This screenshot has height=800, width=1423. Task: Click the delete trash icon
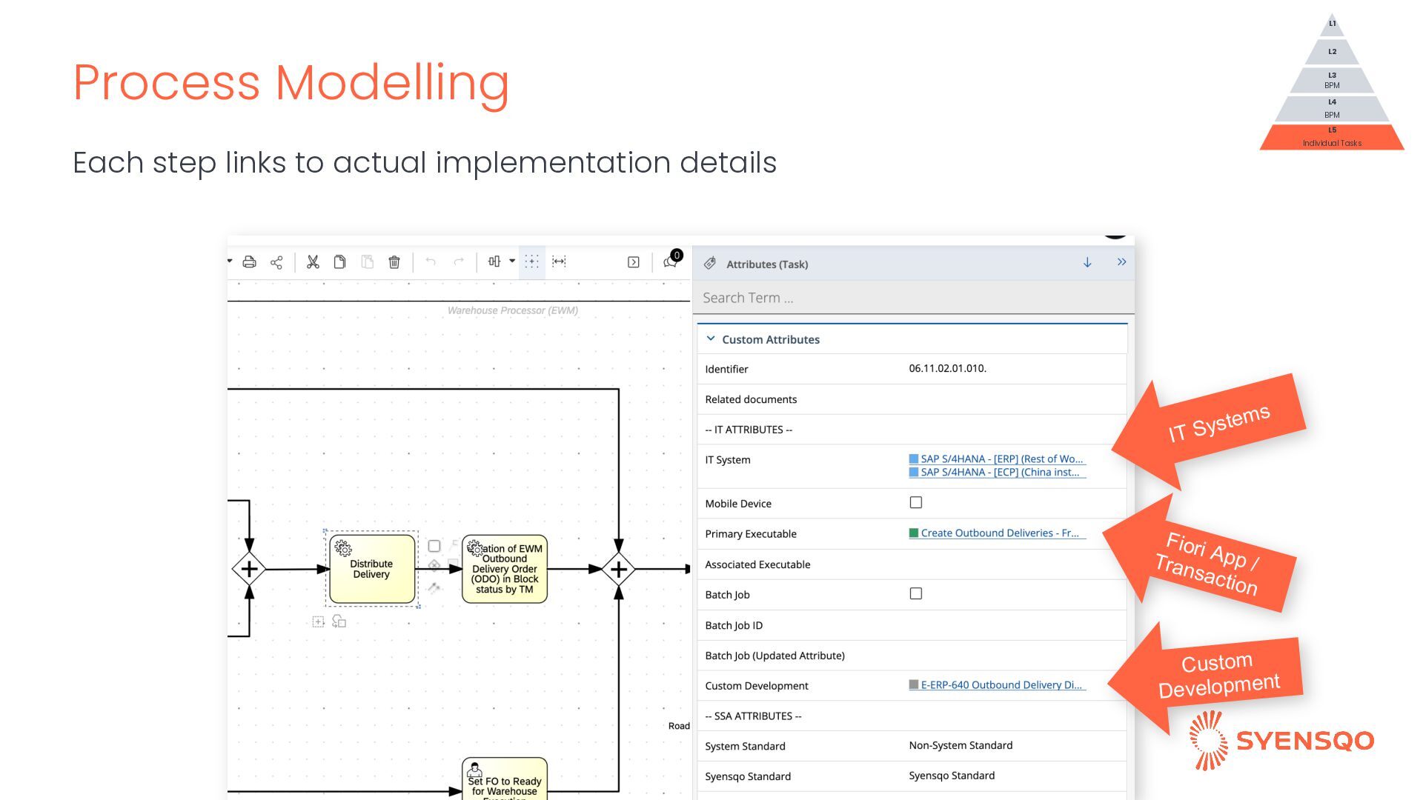[394, 262]
